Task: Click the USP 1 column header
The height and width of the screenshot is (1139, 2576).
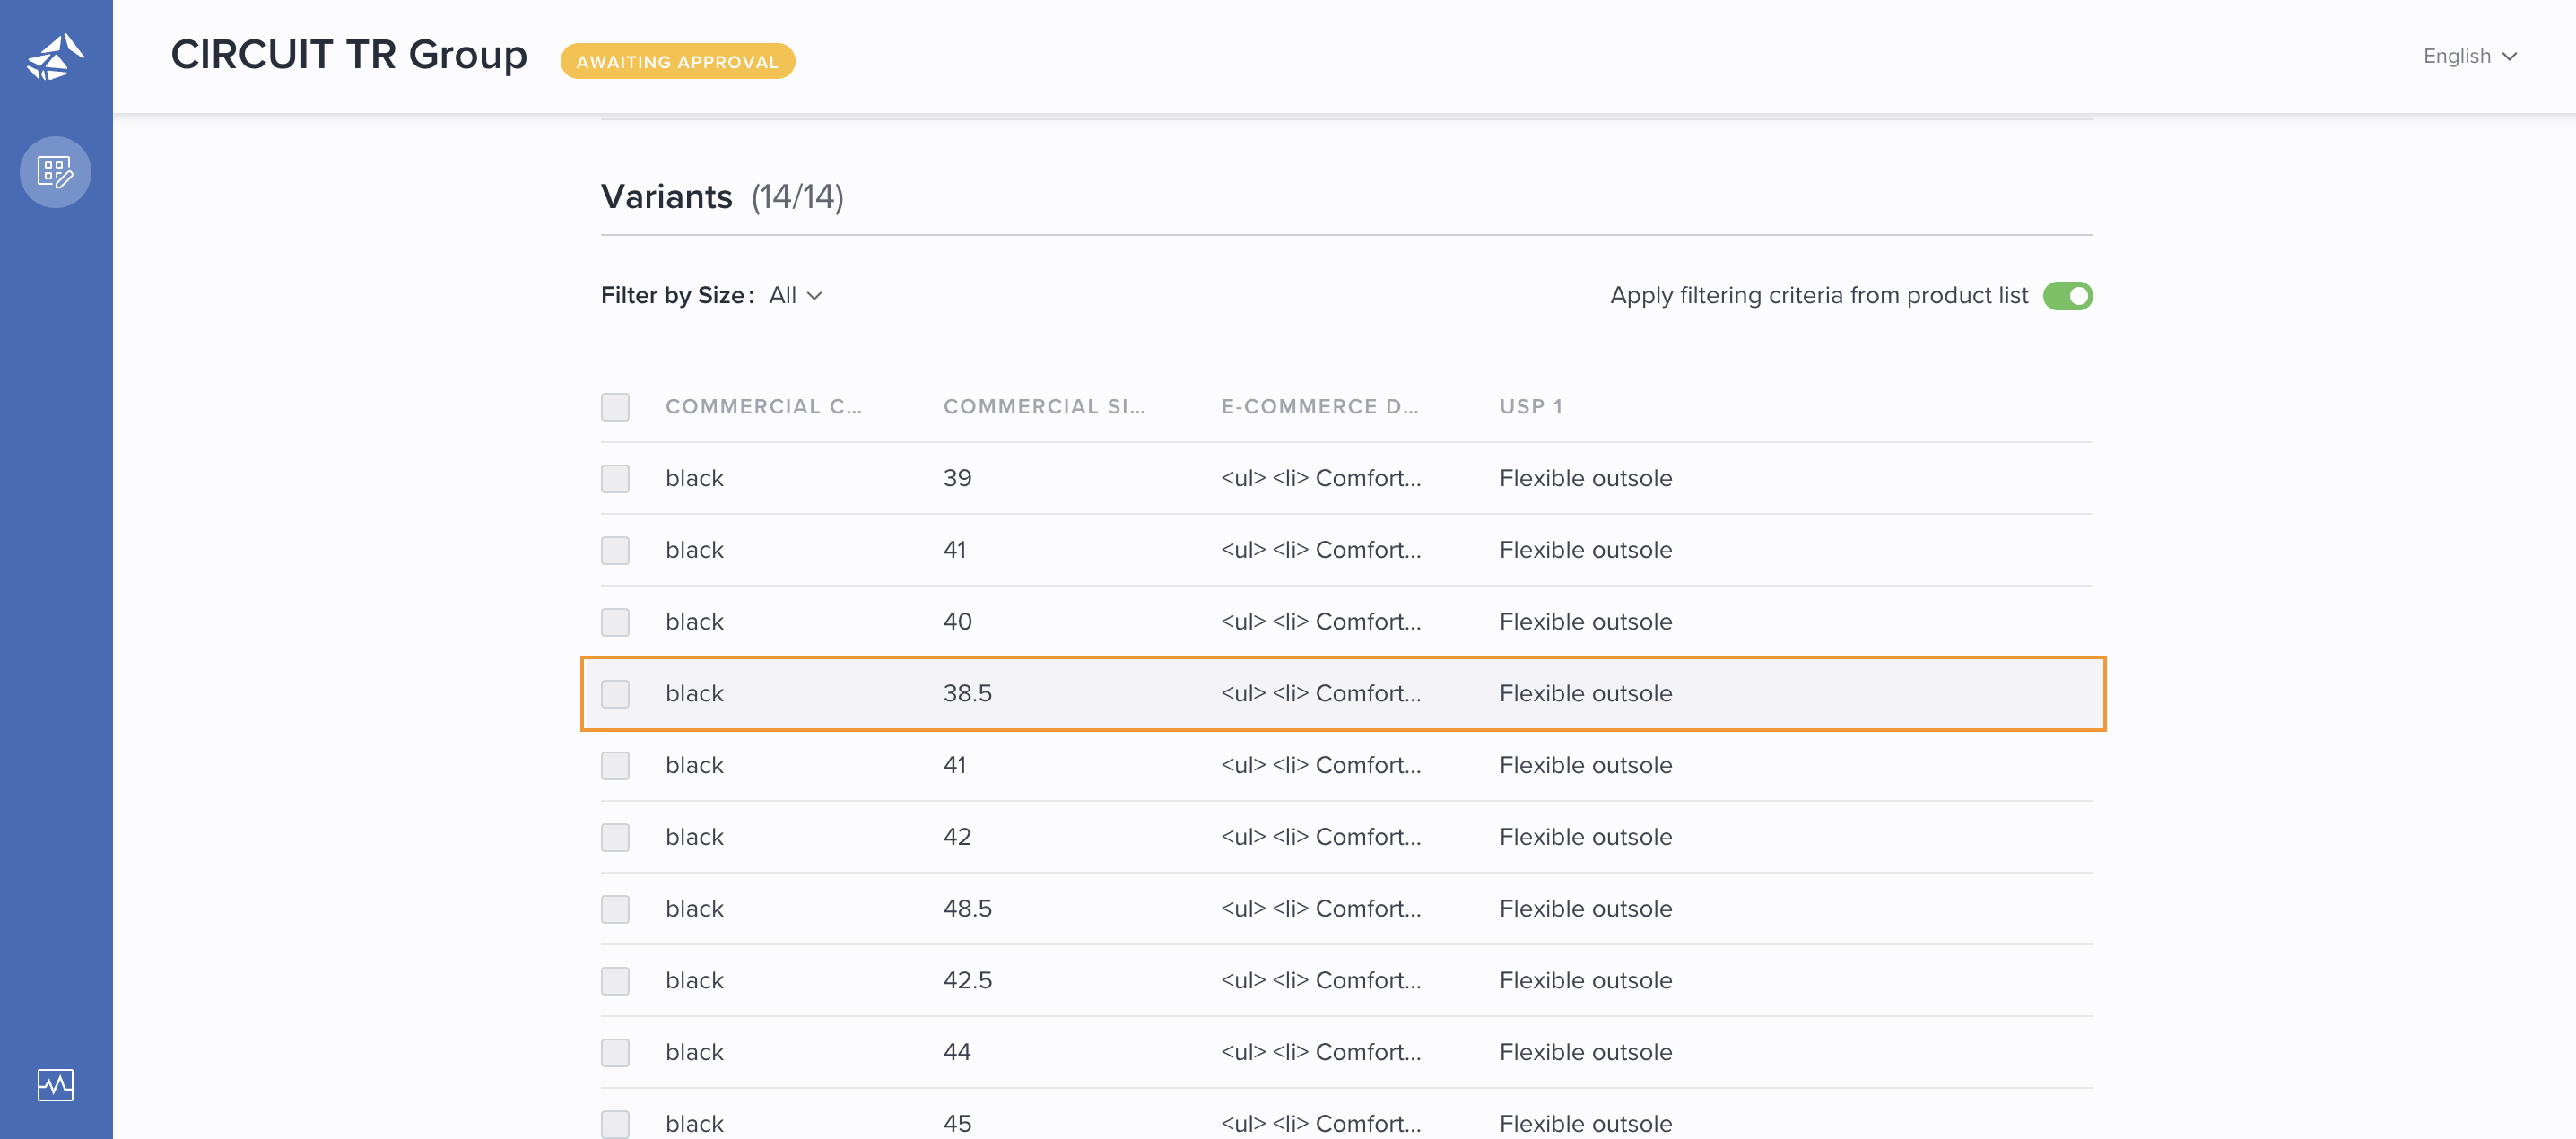Action: click(x=1530, y=407)
